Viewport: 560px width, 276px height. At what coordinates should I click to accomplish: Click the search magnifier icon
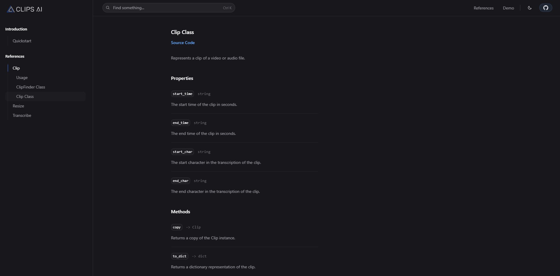click(108, 8)
